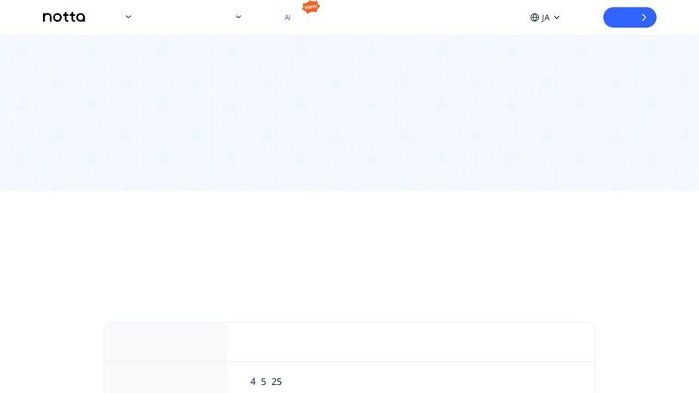Click the blank nav area left of second chevron
The height and width of the screenshot is (393, 699).
[x=187, y=17]
